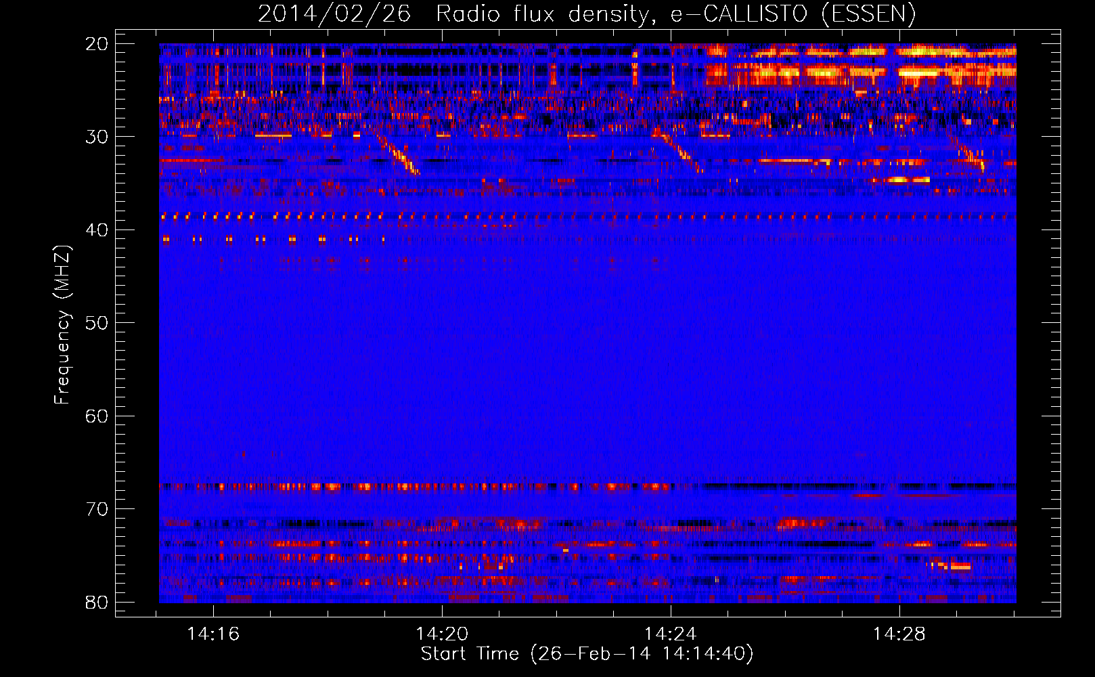Screen dimensions: 1095x677
Task: Click the time tick label 14:24
Action: tap(671, 634)
